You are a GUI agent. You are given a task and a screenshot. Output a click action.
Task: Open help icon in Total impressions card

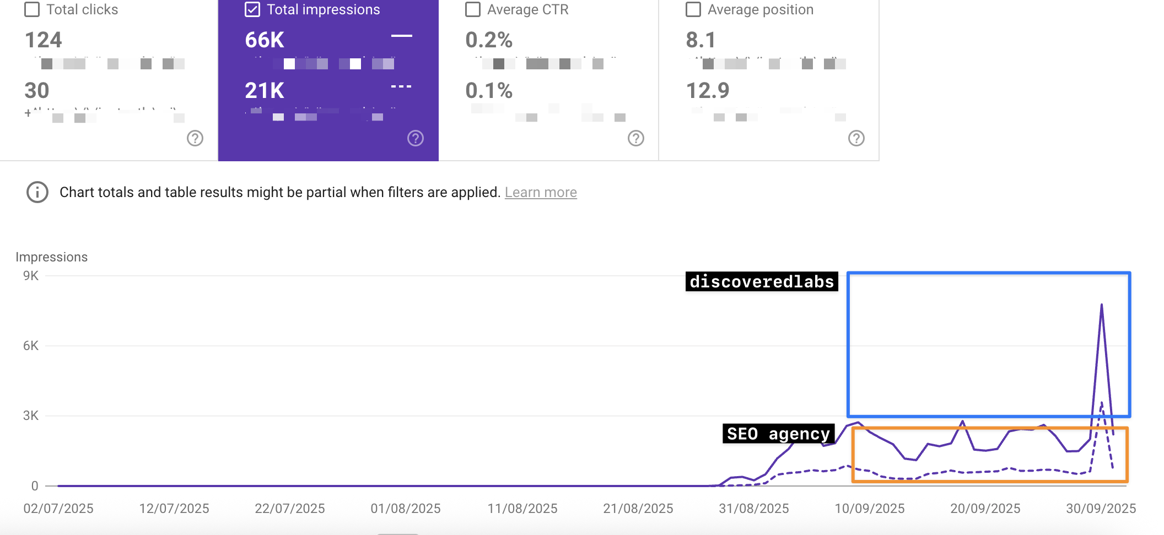(x=416, y=138)
